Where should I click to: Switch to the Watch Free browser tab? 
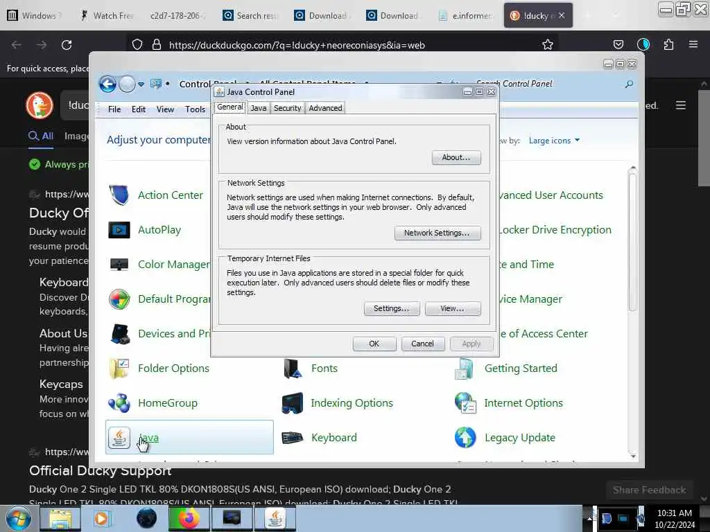click(x=107, y=15)
